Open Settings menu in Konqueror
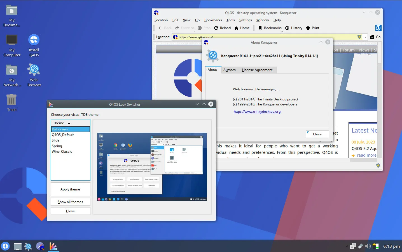The image size is (402, 252). [246, 20]
